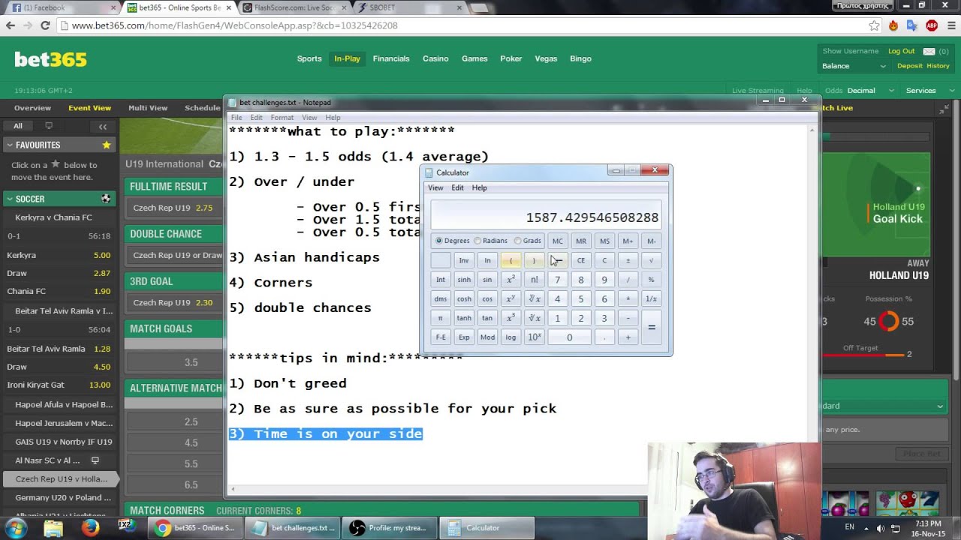Click the Deposit link
This screenshot has height=540, width=961.
[x=909, y=66]
